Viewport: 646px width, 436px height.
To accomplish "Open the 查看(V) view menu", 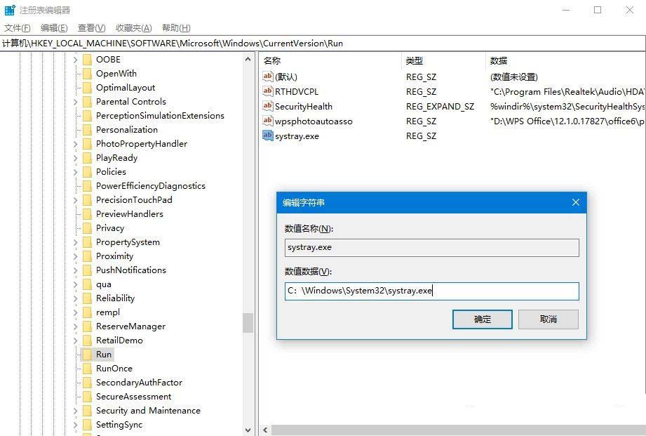I will tap(91, 27).
